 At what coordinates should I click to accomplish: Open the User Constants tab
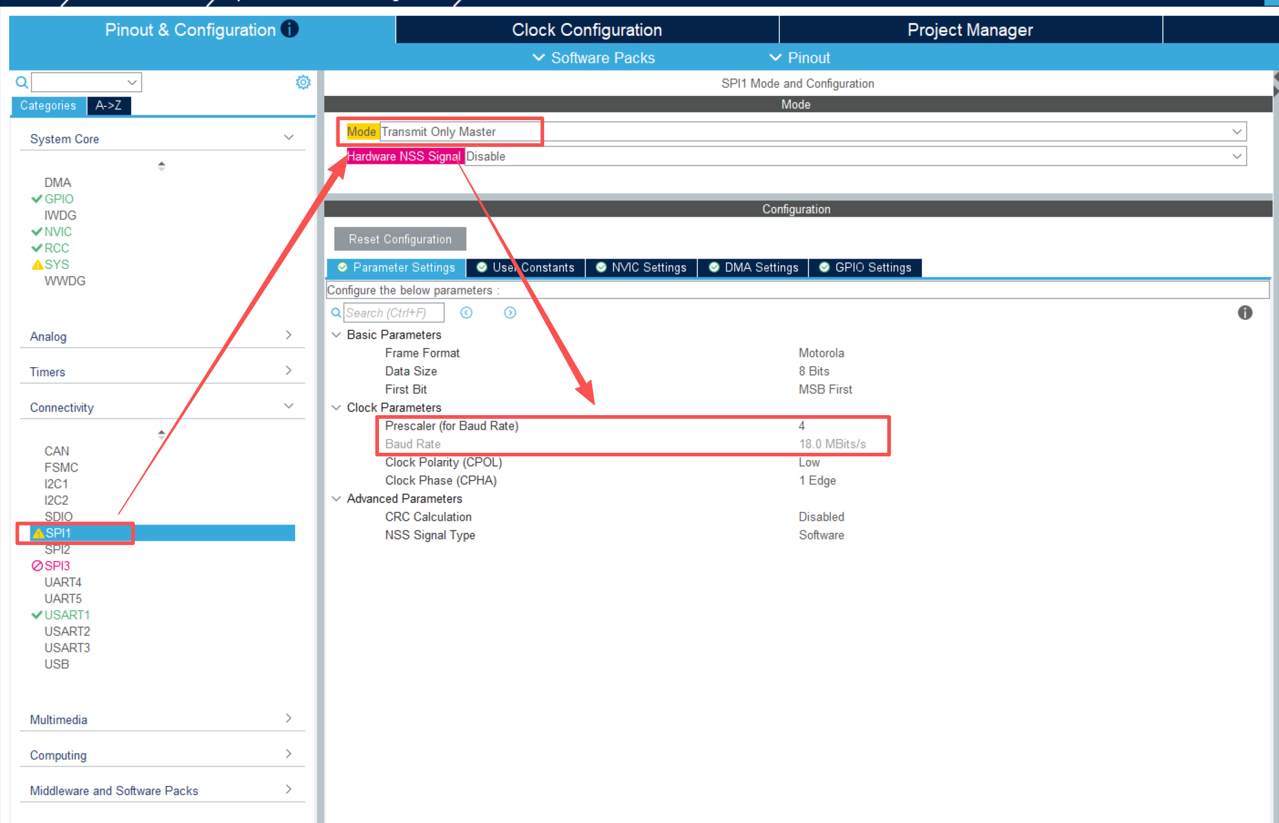click(x=525, y=268)
